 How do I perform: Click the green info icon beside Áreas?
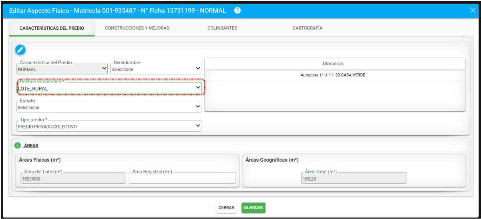tap(17, 145)
